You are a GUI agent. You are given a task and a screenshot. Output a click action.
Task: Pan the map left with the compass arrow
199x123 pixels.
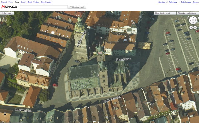190,20
